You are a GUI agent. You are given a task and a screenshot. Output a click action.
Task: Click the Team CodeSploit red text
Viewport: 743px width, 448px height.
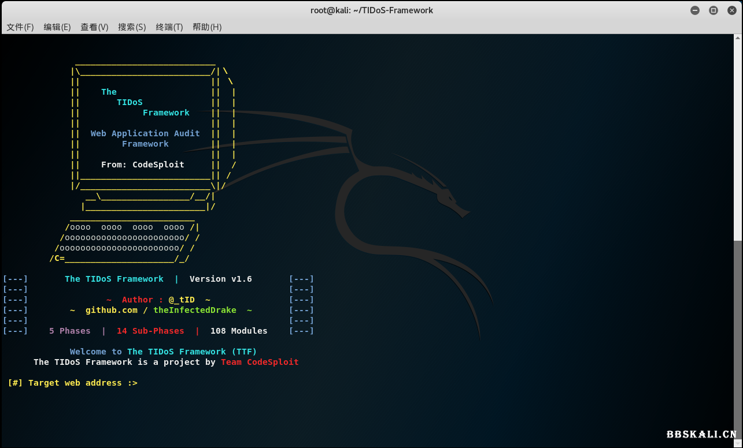pos(259,362)
